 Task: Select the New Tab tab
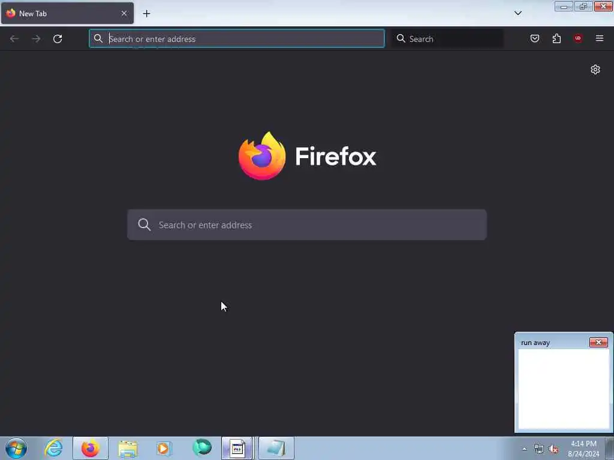click(67, 13)
